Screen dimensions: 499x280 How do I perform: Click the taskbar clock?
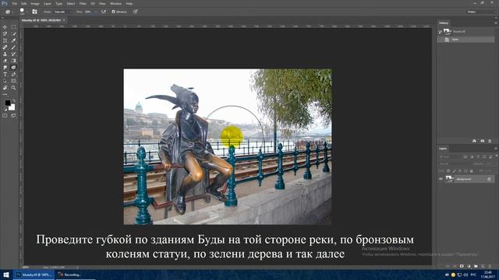(487, 275)
